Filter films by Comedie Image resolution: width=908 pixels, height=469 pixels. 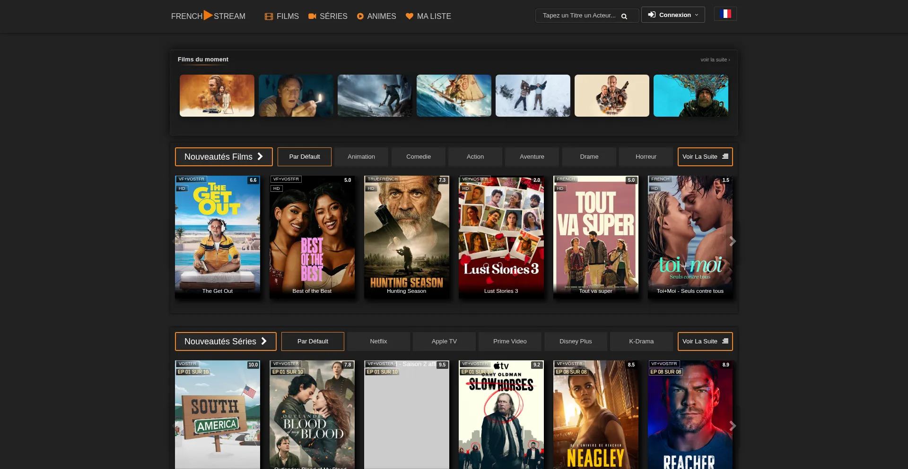click(x=419, y=157)
